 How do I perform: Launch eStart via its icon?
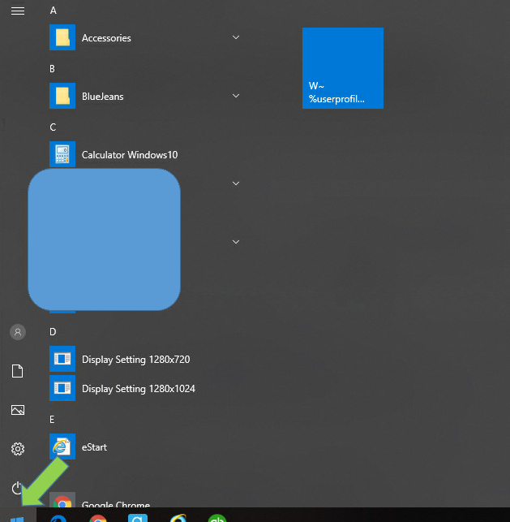click(x=62, y=447)
